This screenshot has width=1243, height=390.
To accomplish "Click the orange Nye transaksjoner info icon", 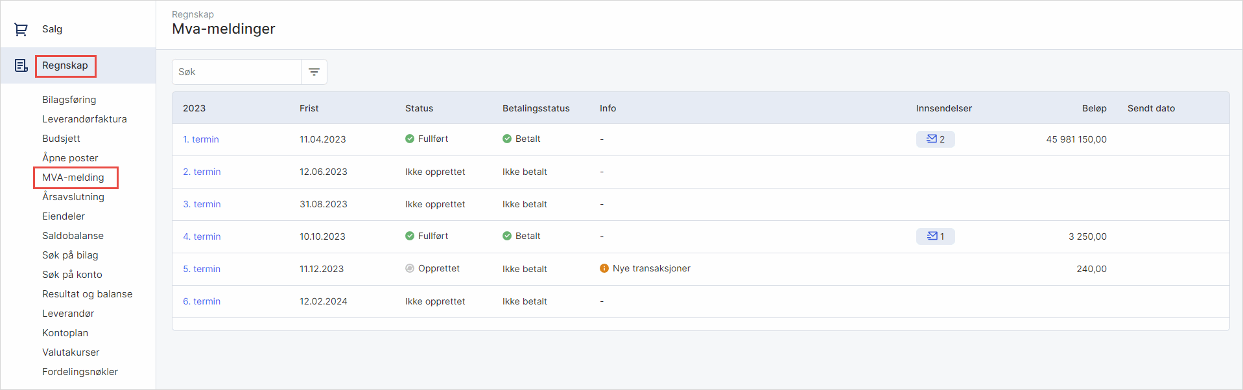I will (604, 268).
